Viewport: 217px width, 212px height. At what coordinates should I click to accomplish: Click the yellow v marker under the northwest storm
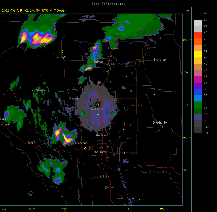(x=44, y=46)
